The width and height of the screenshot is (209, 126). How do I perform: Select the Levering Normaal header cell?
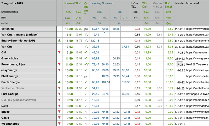[x=101, y=4]
